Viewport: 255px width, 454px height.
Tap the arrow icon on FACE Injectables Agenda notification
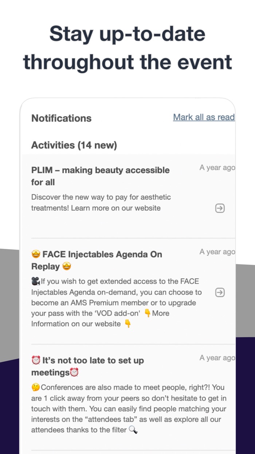[220, 292]
